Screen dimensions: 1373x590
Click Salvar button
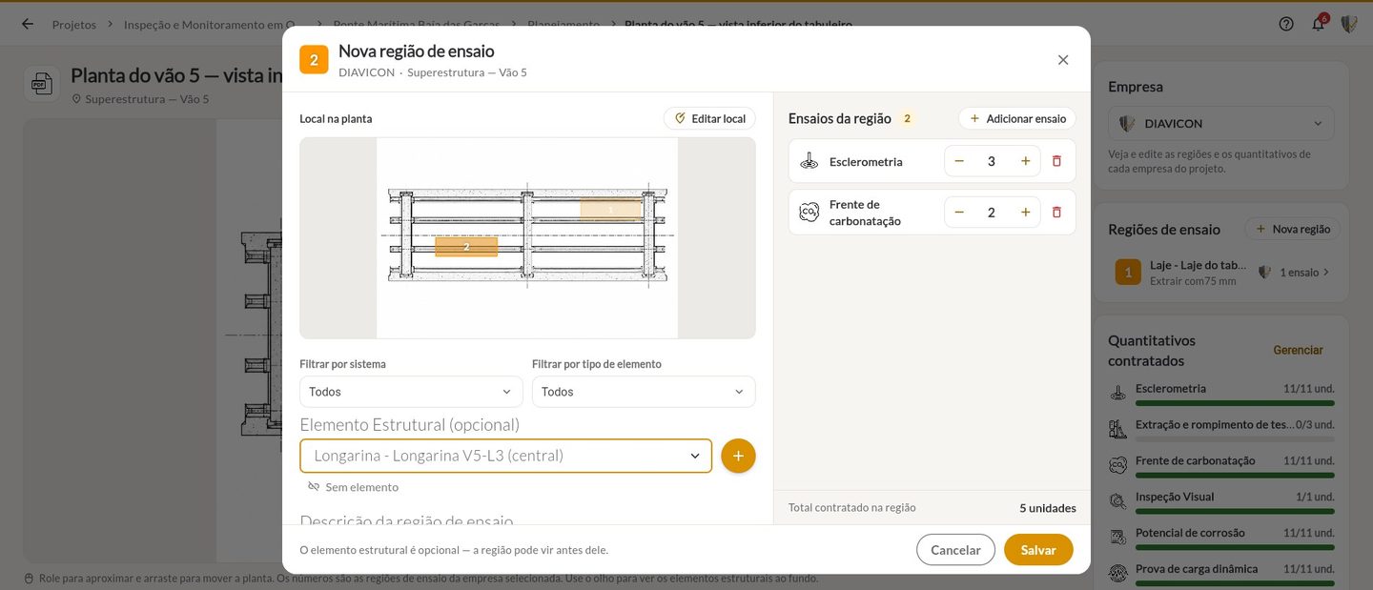coord(1038,550)
